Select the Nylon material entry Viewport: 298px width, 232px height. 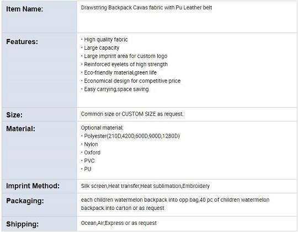point(90,144)
